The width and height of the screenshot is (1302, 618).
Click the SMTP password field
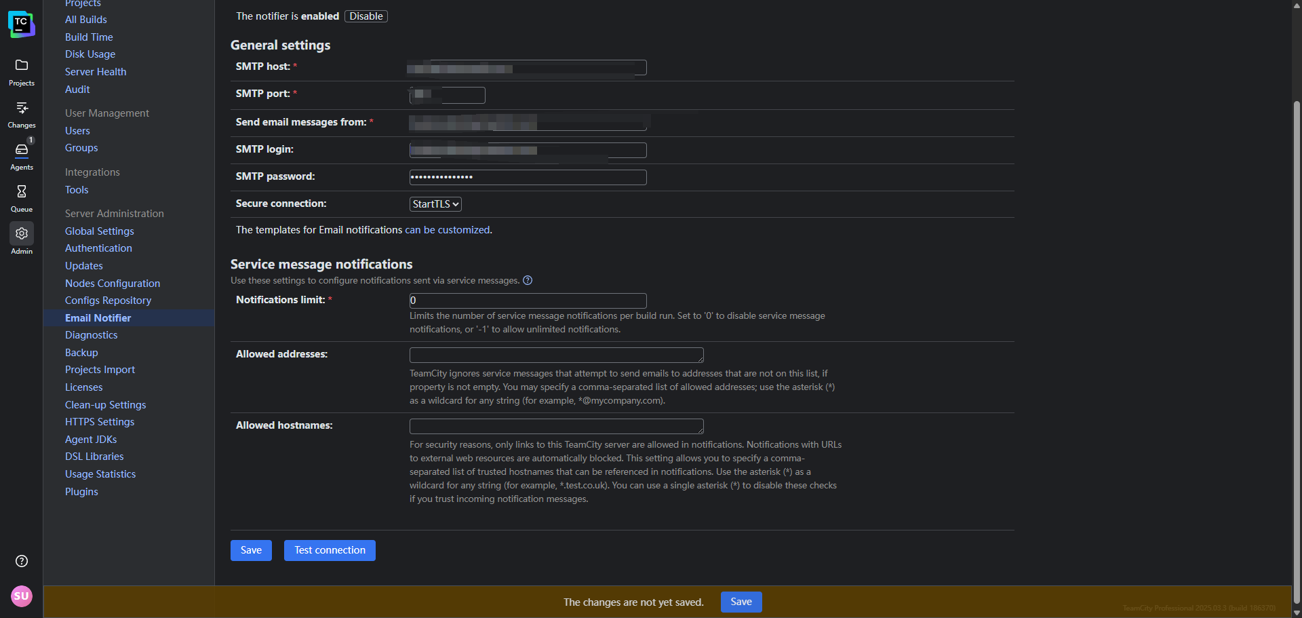pos(528,177)
